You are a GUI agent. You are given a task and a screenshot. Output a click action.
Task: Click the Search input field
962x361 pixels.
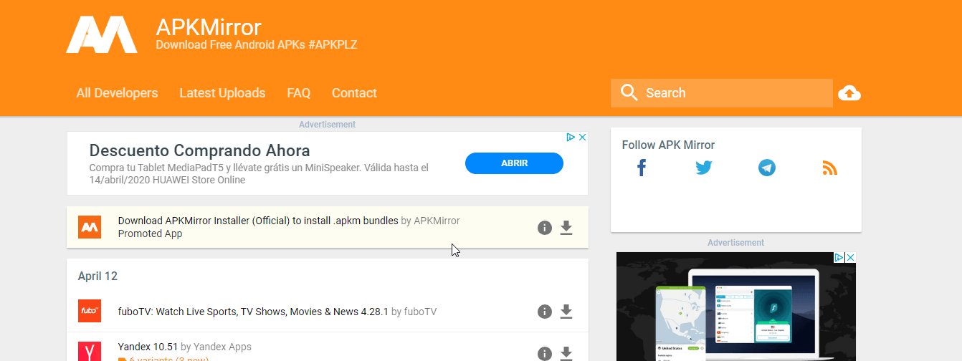[722, 93]
